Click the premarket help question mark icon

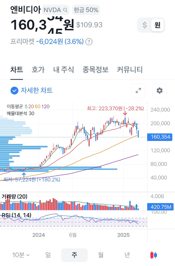89,42
